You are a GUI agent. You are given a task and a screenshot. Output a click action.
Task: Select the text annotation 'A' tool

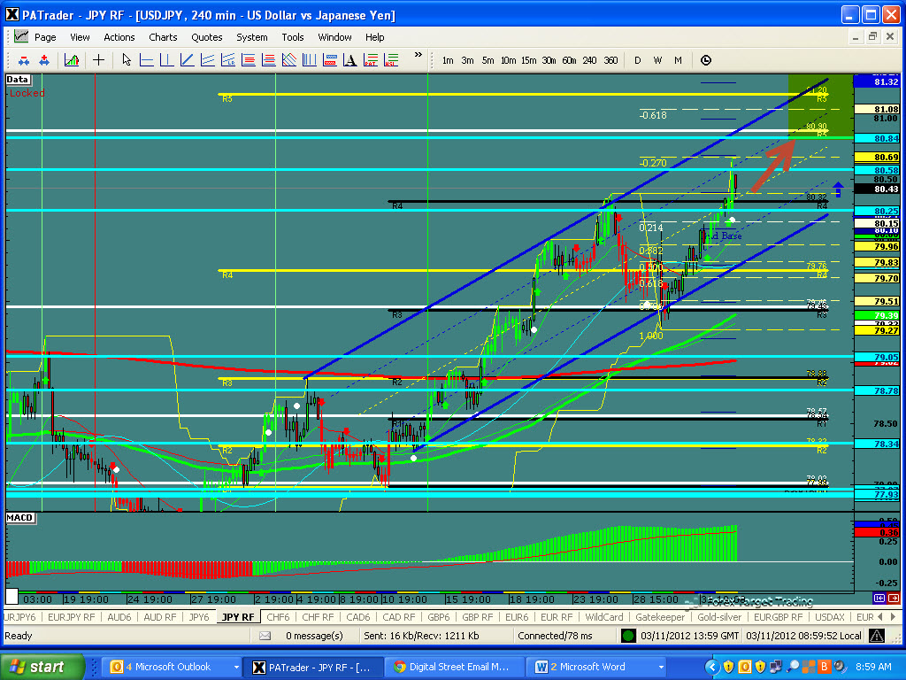[x=351, y=60]
